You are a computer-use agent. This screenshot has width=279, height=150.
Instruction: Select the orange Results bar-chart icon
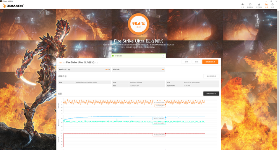(266, 5)
